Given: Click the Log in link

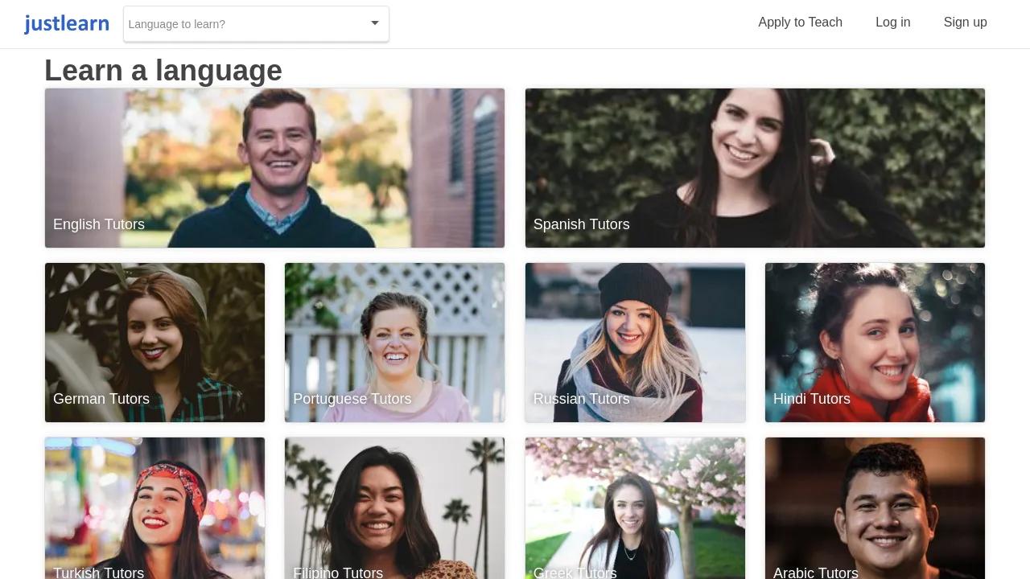Looking at the screenshot, I should (x=893, y=23).
